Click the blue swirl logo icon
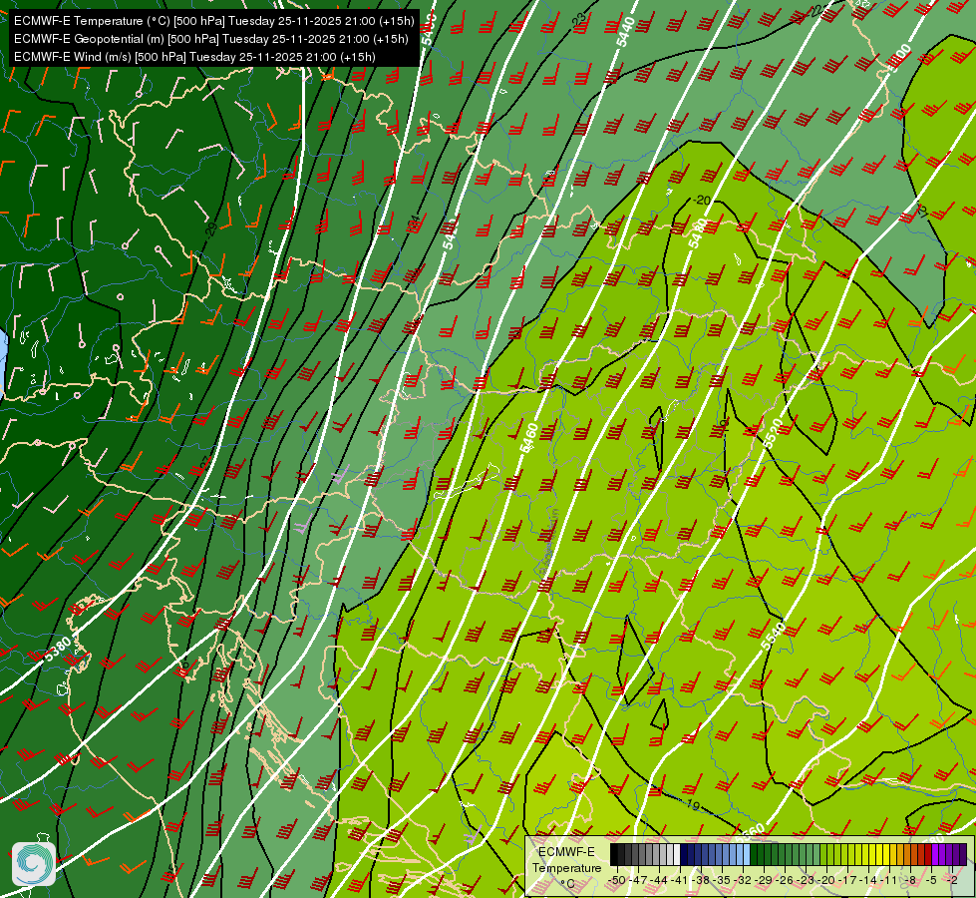976x898 pixels. pos(33,863)
